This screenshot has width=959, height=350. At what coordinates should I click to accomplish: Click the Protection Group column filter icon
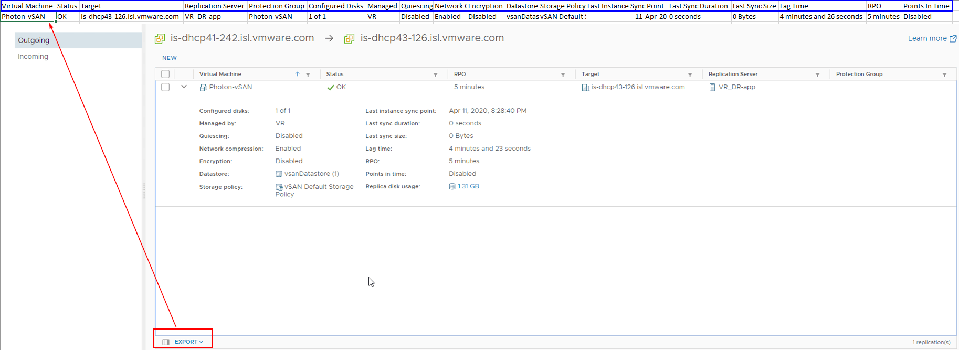pos(944,75)
